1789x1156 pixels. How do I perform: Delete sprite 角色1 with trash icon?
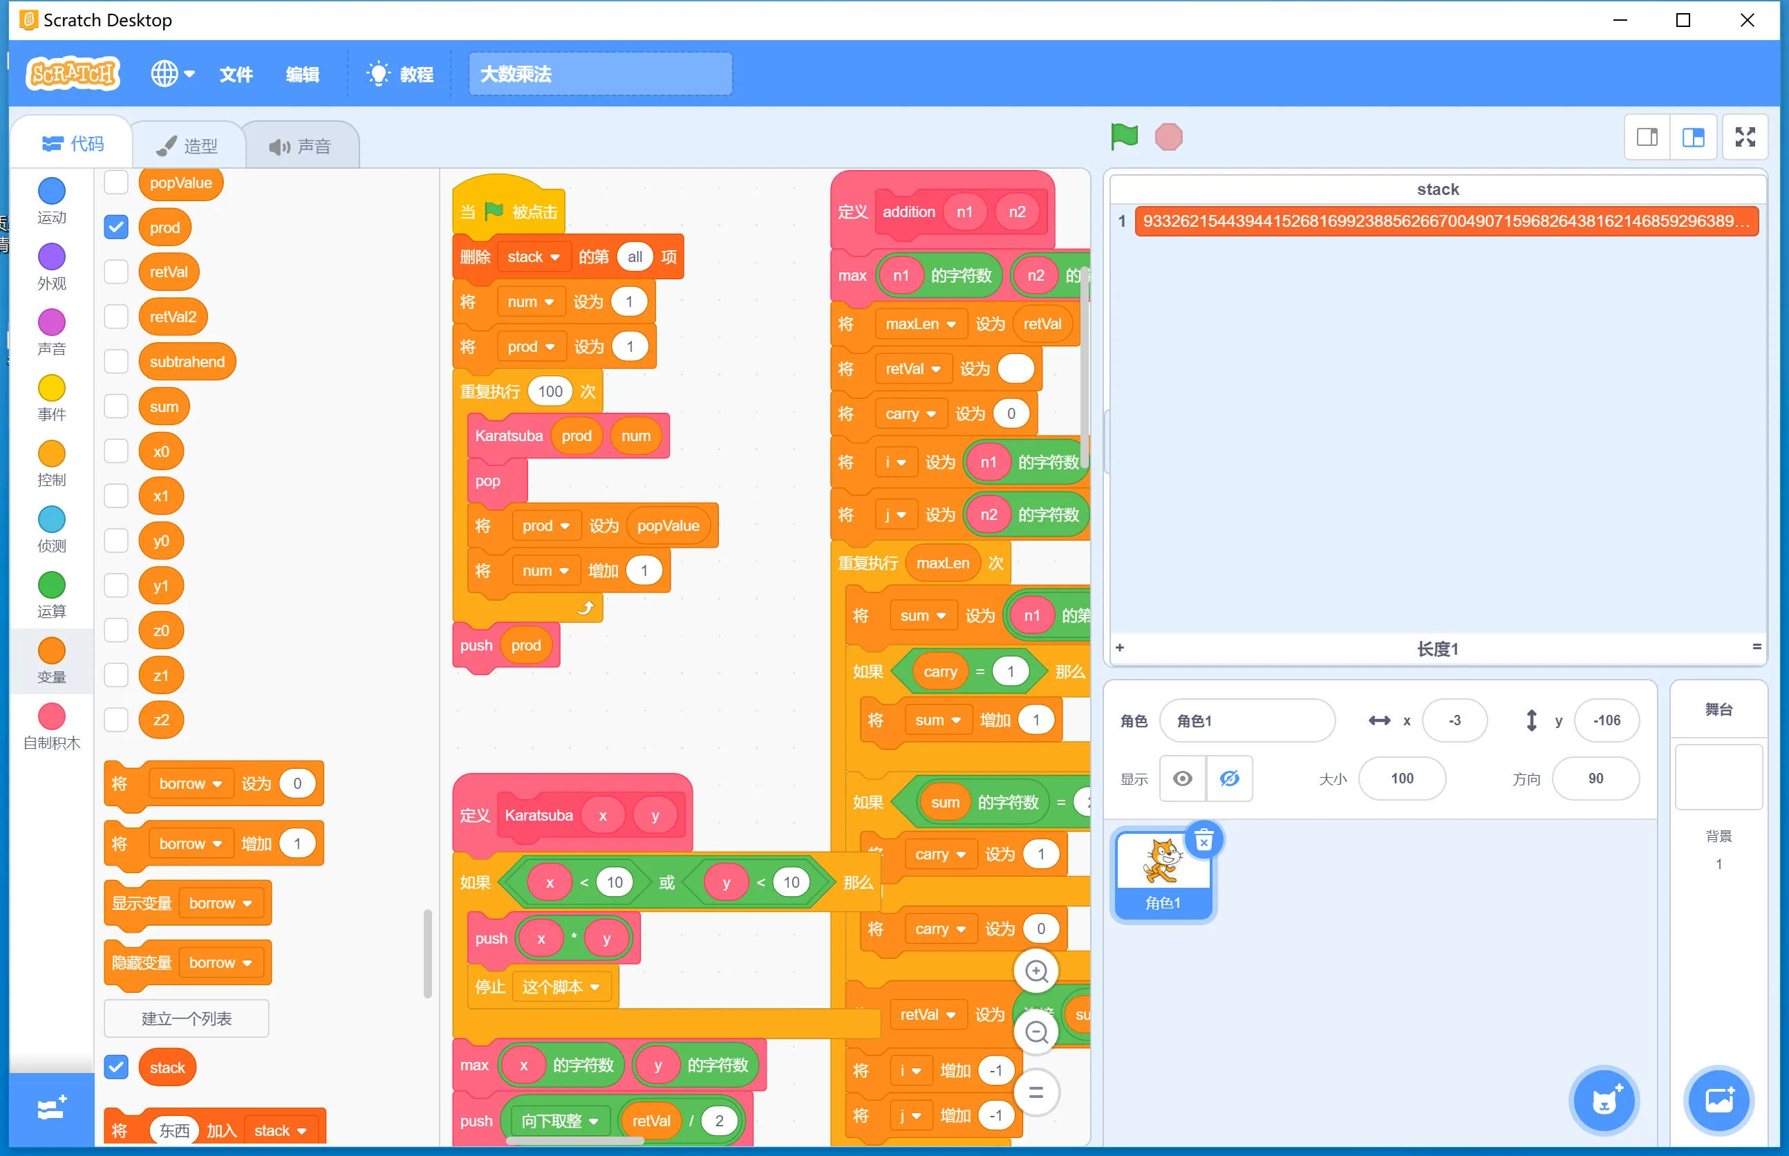pyautogui.click(x=1203, y=841)
